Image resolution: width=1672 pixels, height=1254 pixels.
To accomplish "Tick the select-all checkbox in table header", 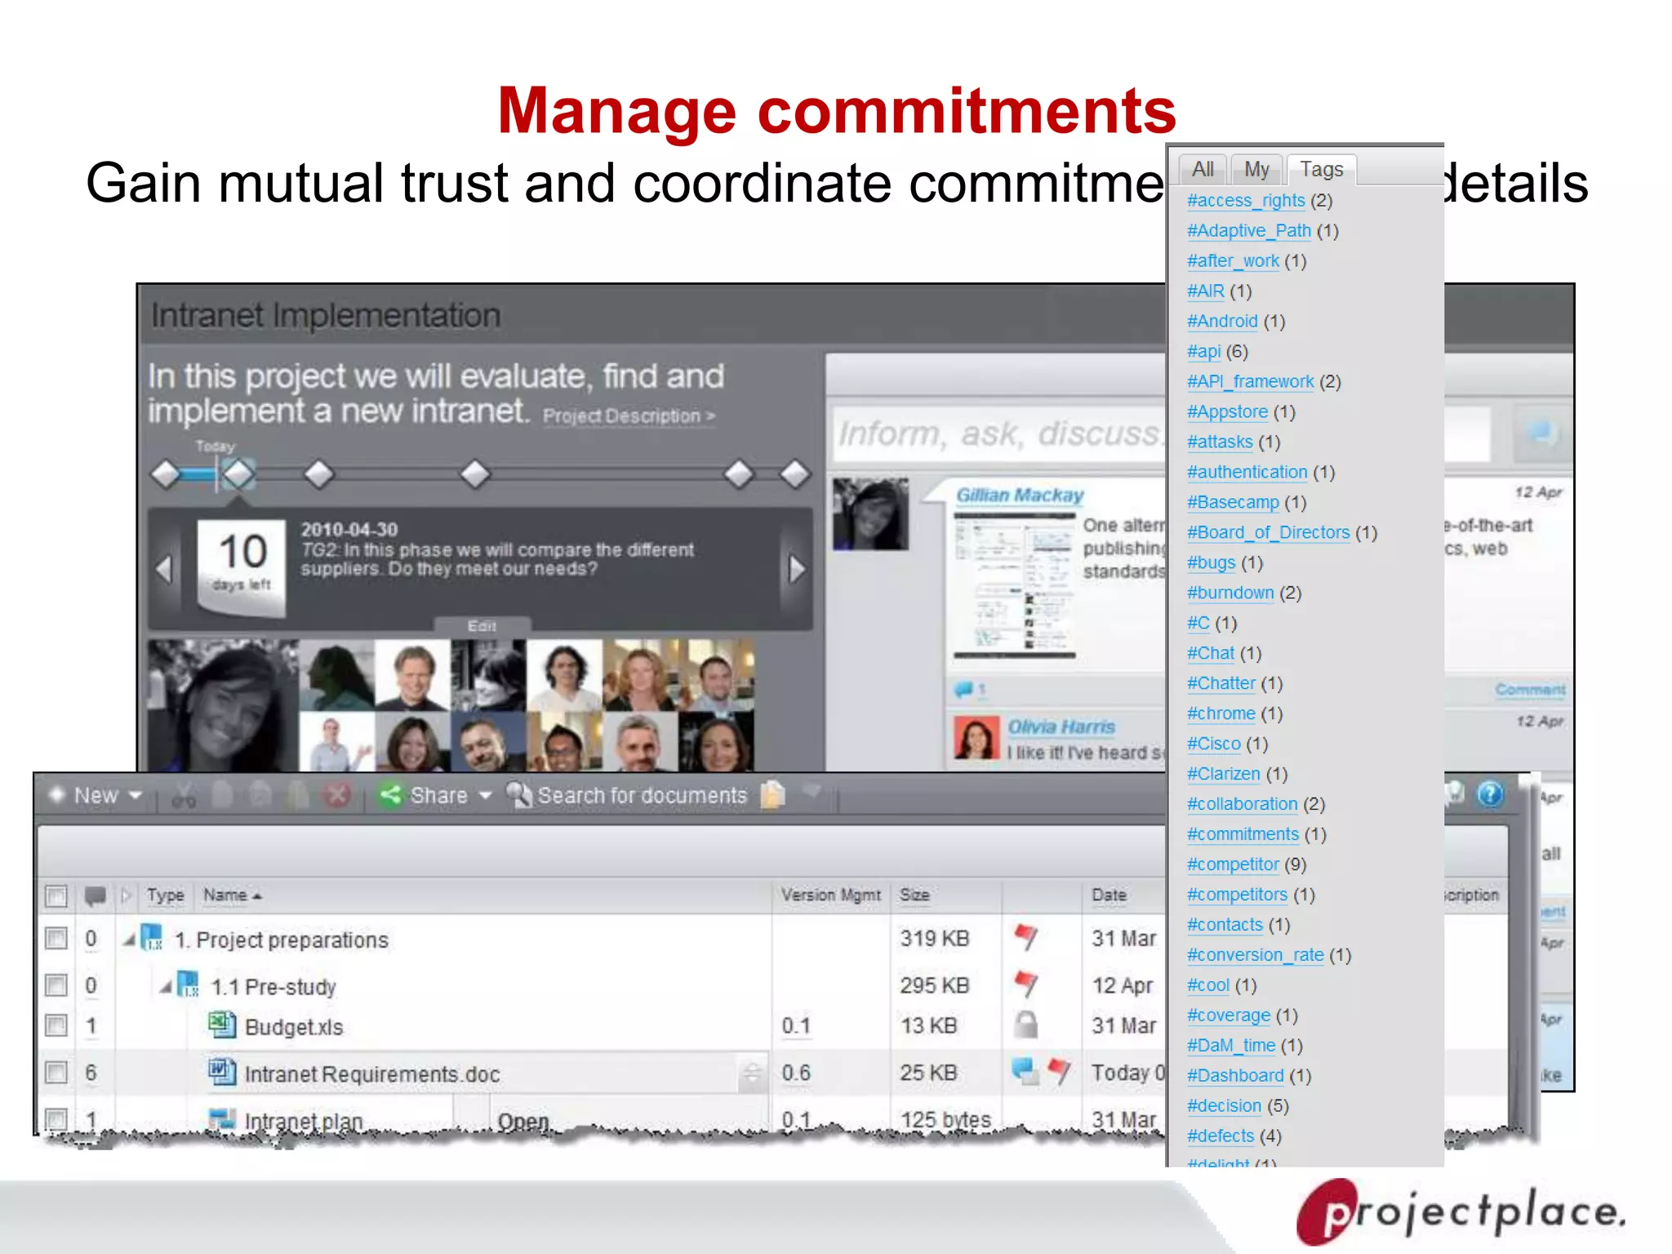I will click(x=56, y=896).
